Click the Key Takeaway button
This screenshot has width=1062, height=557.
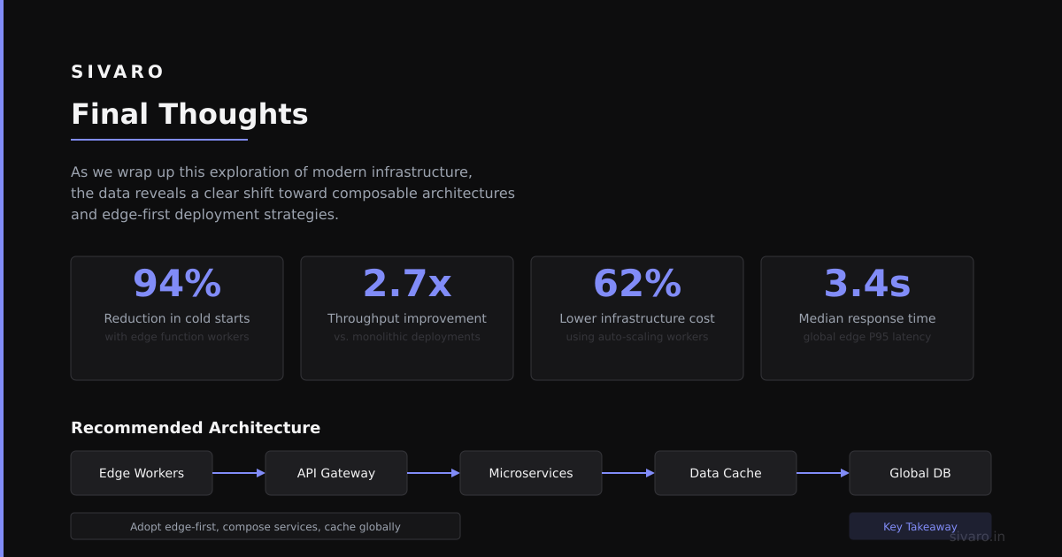[x=920, y=526]
